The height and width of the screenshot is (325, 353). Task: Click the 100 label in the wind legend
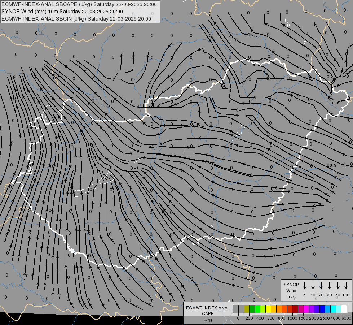346,295
